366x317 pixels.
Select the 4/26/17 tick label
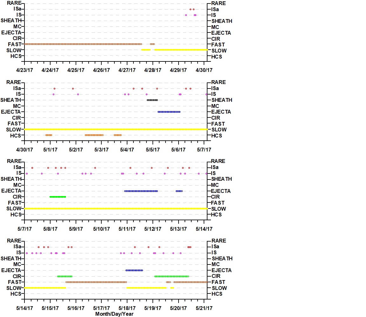pyautogui.click(x=101, y=70)
